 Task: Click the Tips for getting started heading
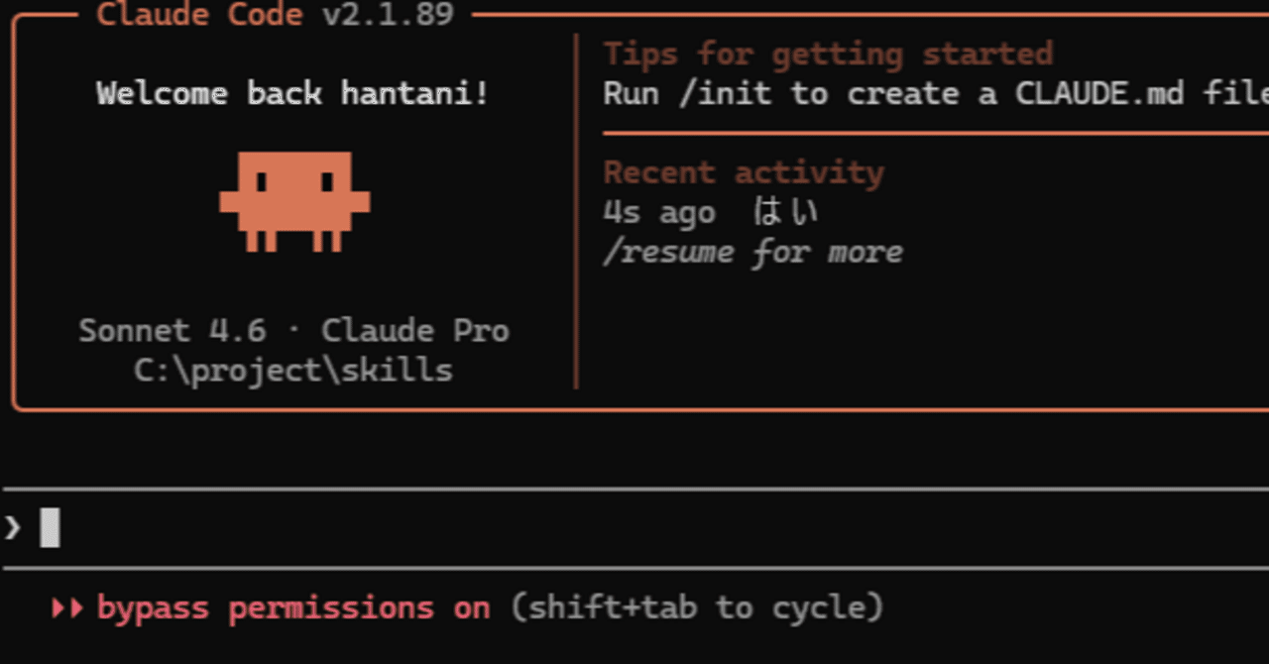(x=828, y=54)
